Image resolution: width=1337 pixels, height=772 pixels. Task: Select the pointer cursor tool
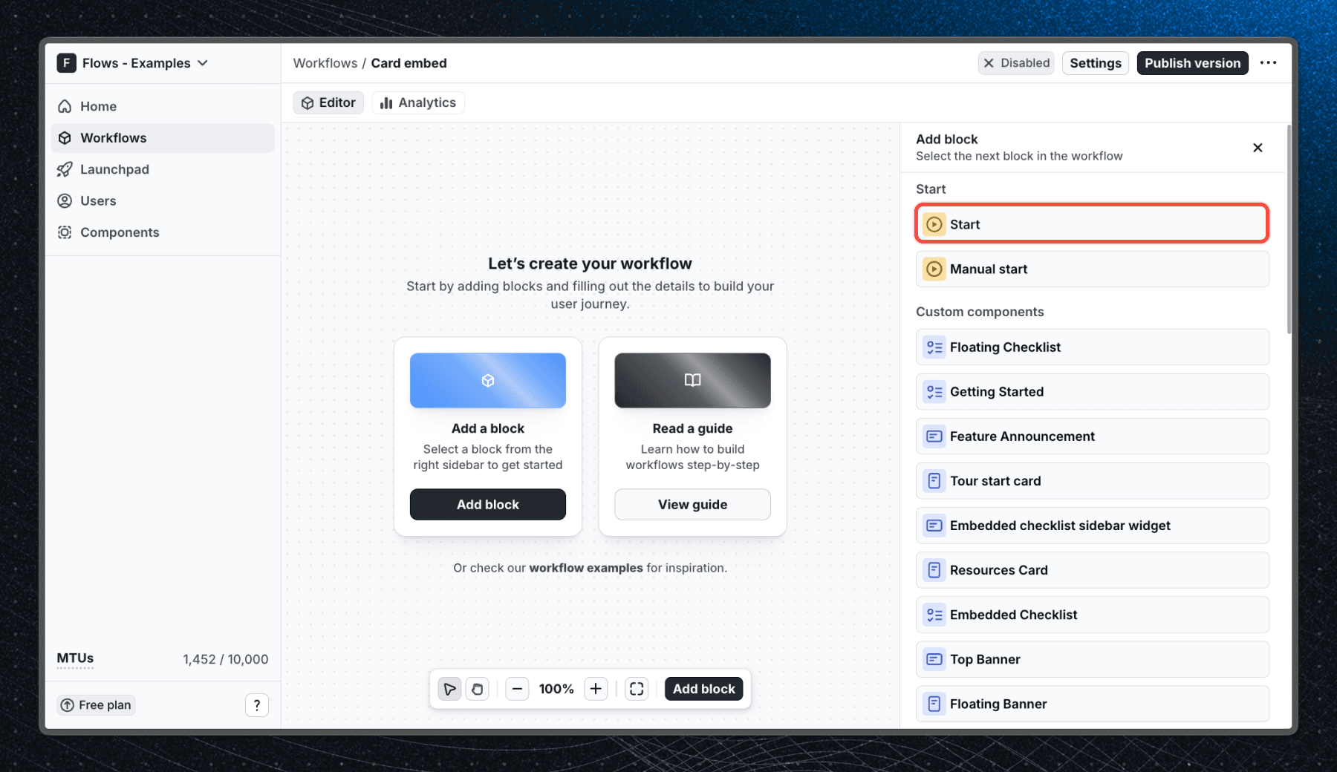449,689
